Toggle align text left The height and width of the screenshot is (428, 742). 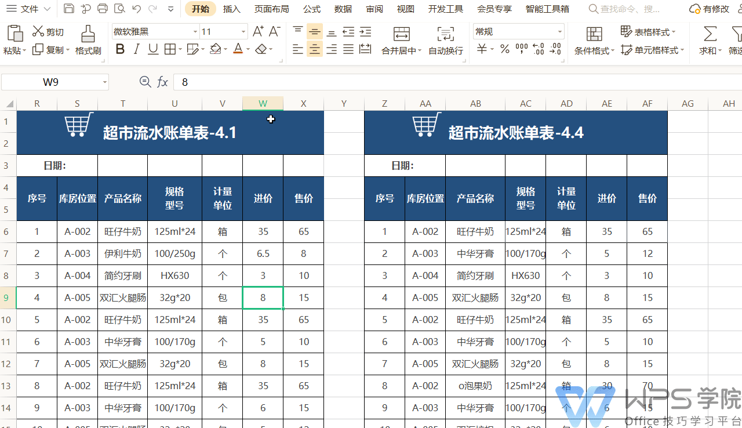pyautogui.click(x=298, y=49)
